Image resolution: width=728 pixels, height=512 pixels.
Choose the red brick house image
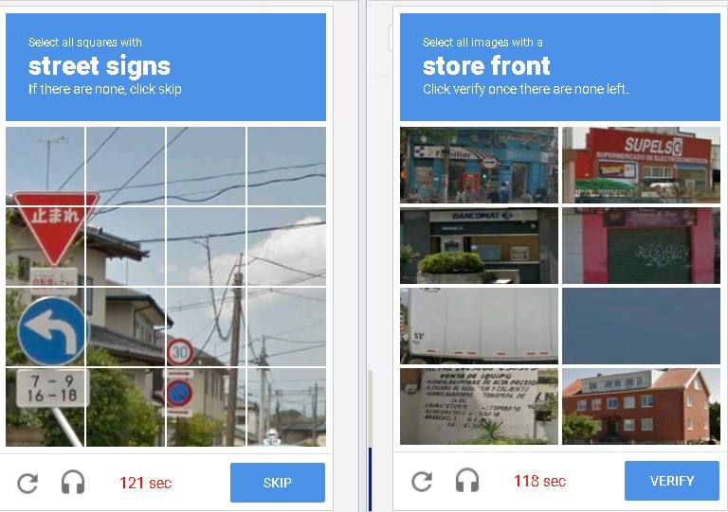(x=641, y=406)
